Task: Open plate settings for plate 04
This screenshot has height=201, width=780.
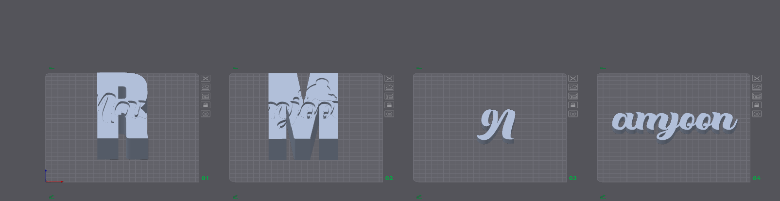Action: point(757,114)
